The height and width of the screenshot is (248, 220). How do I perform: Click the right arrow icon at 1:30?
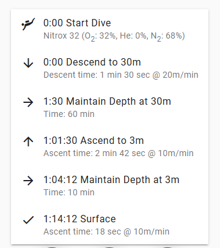[28, 102]
